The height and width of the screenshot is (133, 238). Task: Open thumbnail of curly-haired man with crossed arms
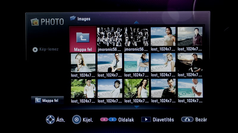[x=136, y=63]
